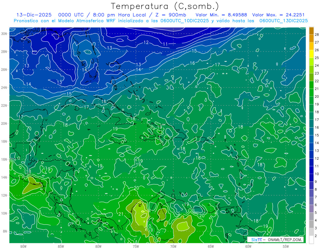Click the 'Valor Max. = 24.2251' text
Viewport: 324px width, 250px height.
278,15
